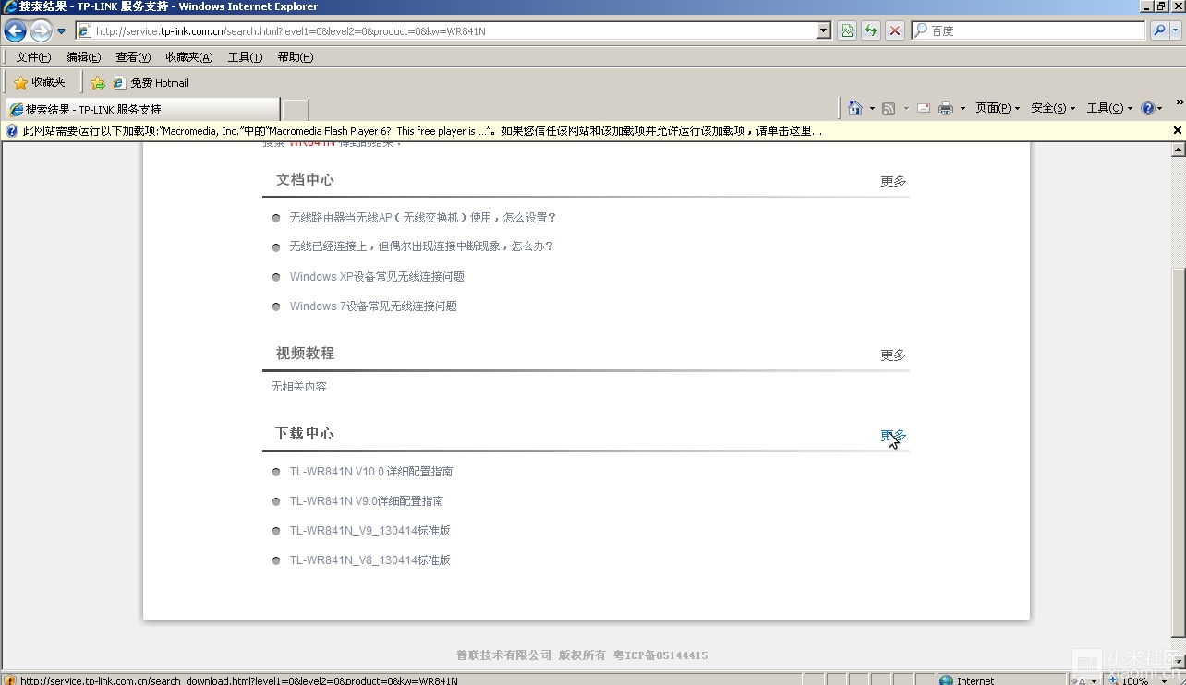
Task: Click the blue Help question mark icon
Action: [x=1148, y=109]
